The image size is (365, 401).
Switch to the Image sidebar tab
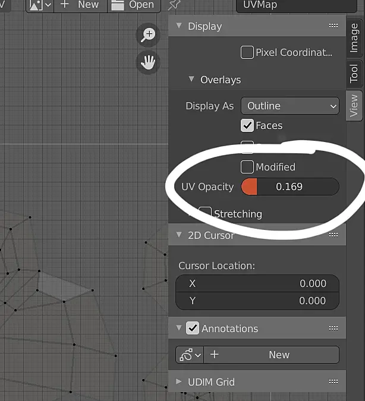(x=354, y=37)
